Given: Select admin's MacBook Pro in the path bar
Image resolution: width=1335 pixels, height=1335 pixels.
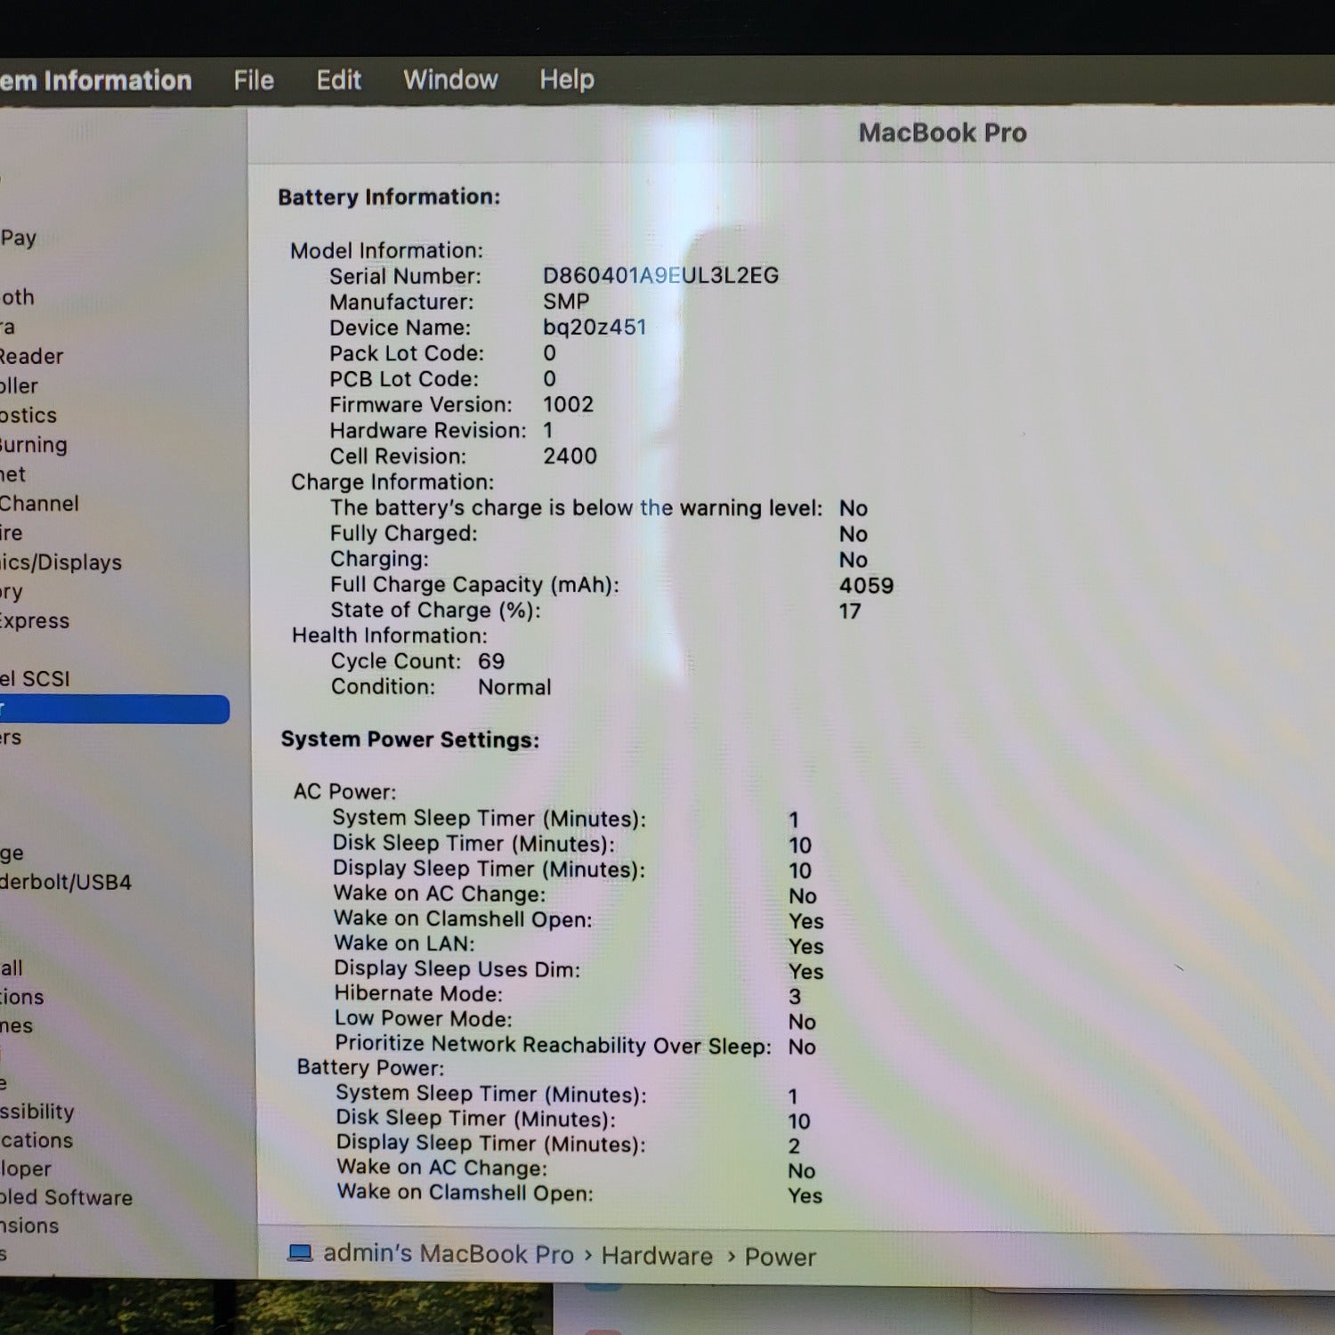Looking at the screenshot, I should [449, 1253].
